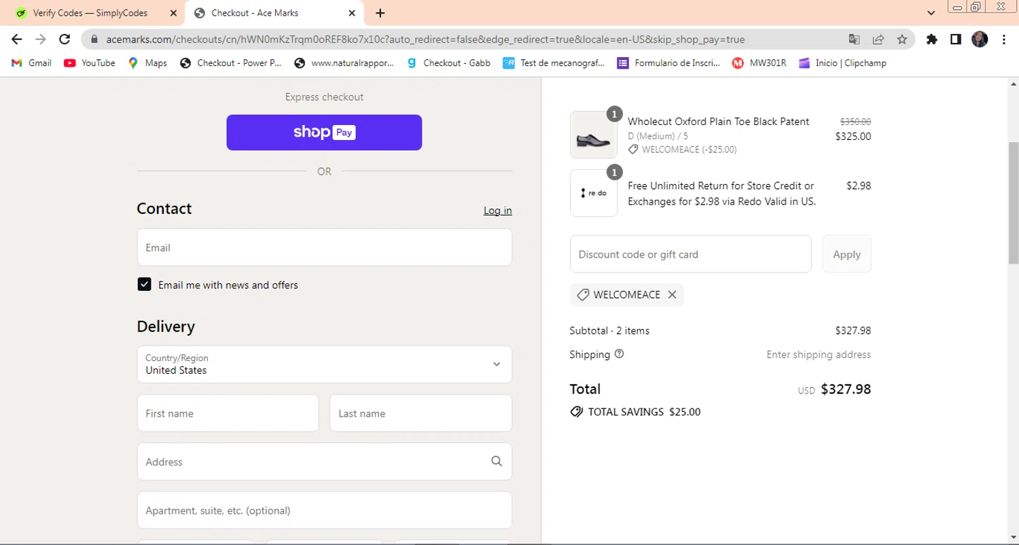Viewport: 1019px width, 545px height.
Task: Click the lock icon in address bar
Action: tap(94, 39)
